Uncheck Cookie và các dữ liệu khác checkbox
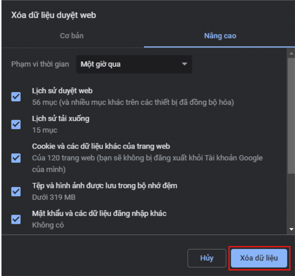The height and width of the screenshot is (276, 295). tap(16, 158)
